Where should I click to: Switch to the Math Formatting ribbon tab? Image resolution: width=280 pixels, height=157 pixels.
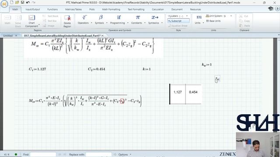coord(111,10)
